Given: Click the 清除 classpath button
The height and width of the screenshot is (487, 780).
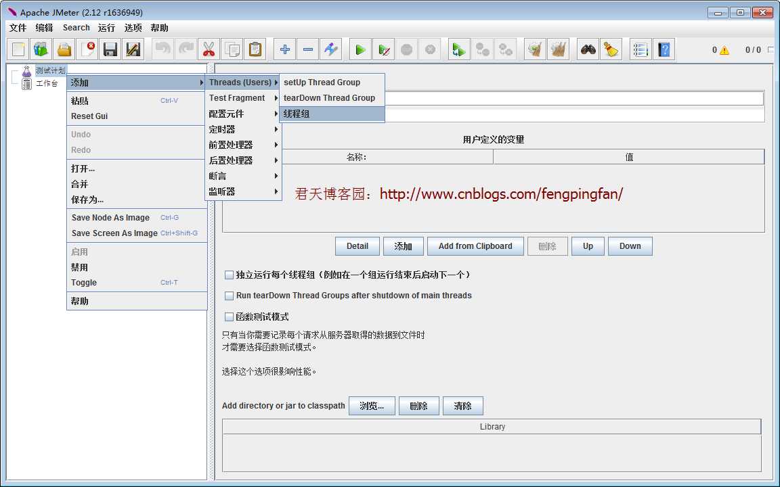Looking at the screenshot, I should pyautogui.click(x=462, y=406).
